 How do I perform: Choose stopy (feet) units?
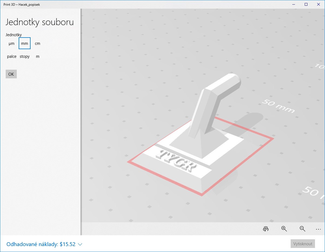coord(25,56)
